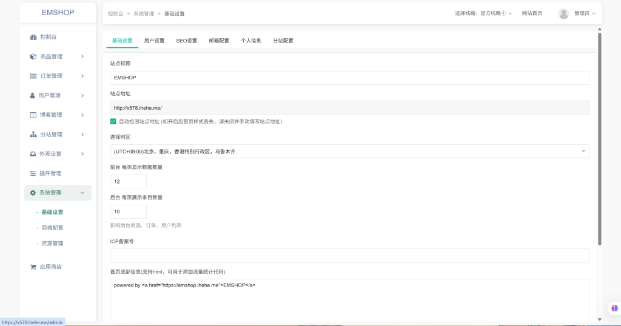Collapse 系统管理 submenu chevron
This screenshot has width=621, height=326.
tap(82, 193)
